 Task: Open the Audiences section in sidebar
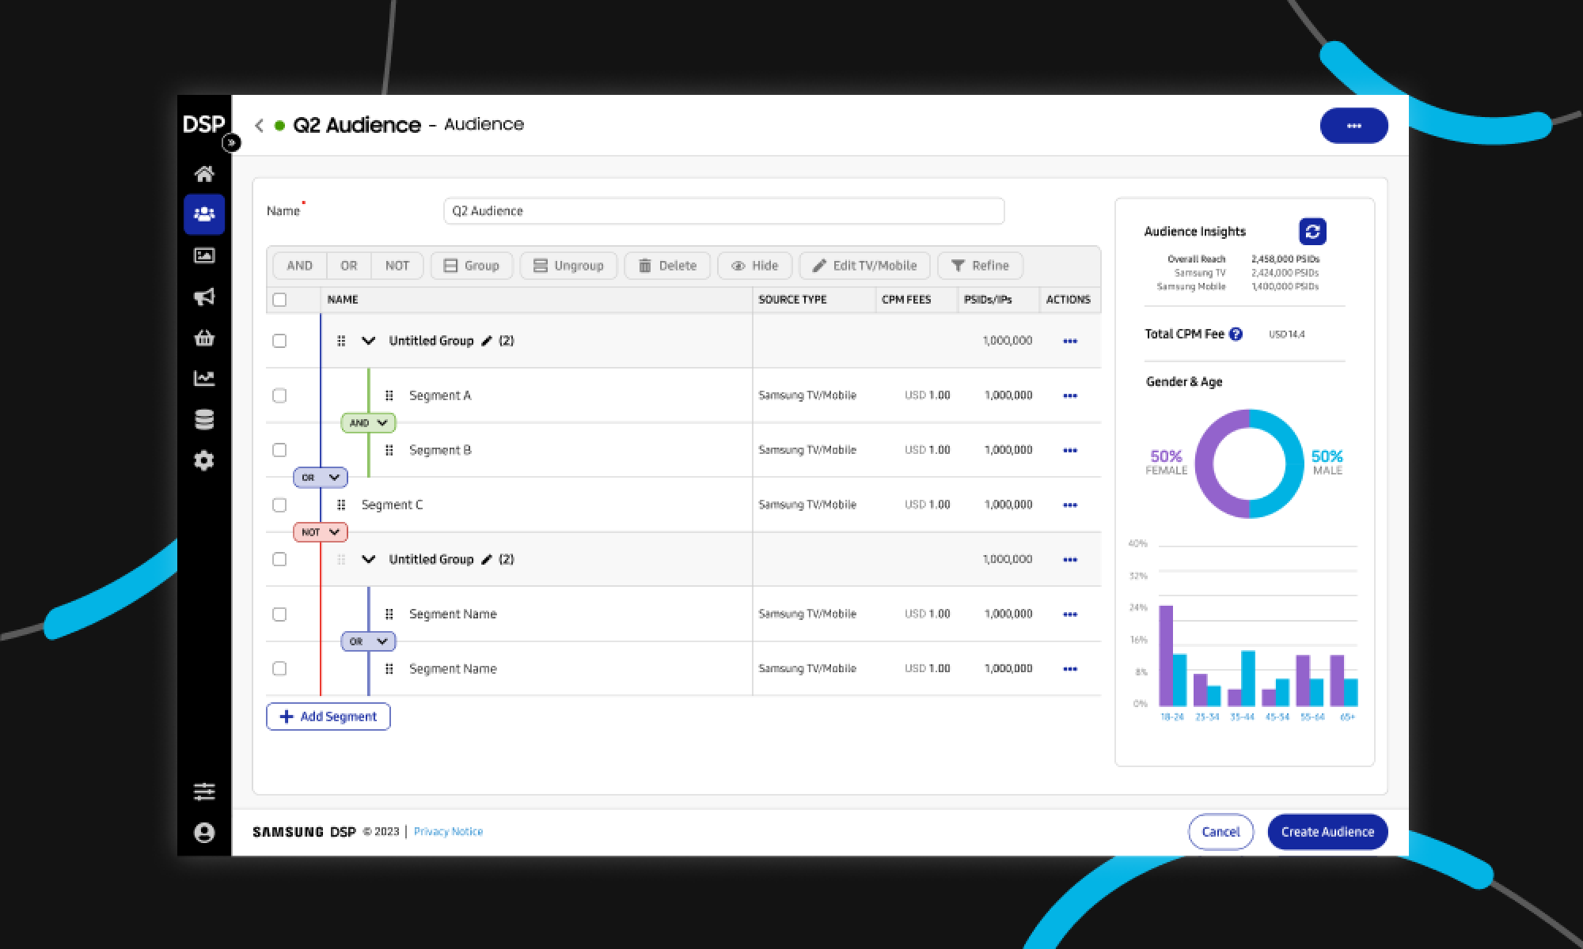pyautogui.click(x=204, y=214)
